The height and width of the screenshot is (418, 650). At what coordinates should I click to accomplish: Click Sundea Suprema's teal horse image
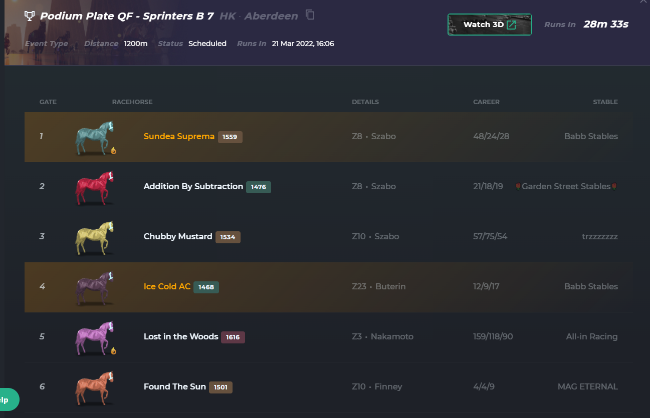pyautogui.click(x=95, y=138)
